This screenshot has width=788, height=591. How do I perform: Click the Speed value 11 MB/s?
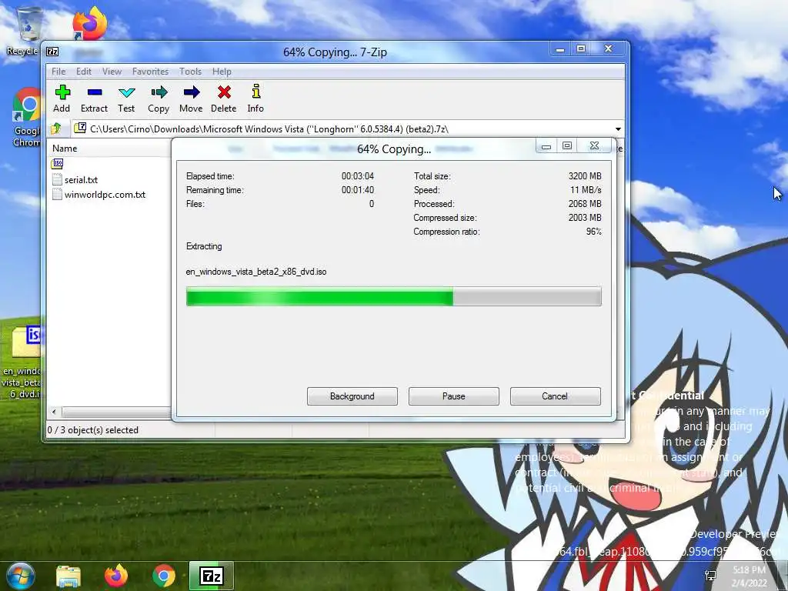[x=586, y=190]
